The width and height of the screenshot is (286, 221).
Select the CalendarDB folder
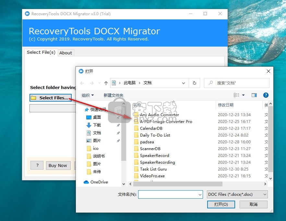(151, 128)
